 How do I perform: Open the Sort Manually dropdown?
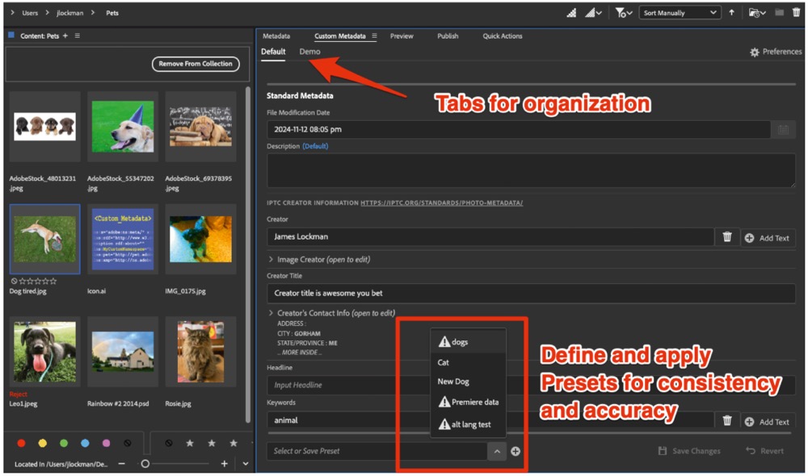pos(680,13)
